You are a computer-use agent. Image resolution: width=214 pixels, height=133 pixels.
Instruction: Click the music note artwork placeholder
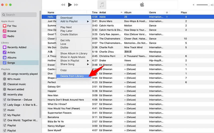pyautogui.click(x=102, y=5)
